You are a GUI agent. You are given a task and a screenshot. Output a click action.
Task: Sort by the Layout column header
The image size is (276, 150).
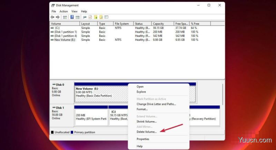pos(89,24)
